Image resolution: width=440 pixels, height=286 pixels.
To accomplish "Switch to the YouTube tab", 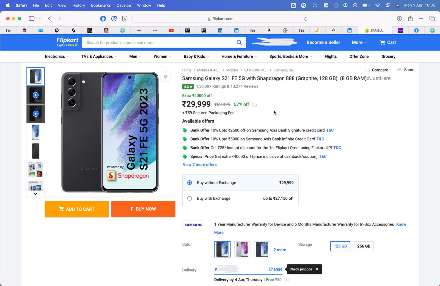I will click(171, 31).
